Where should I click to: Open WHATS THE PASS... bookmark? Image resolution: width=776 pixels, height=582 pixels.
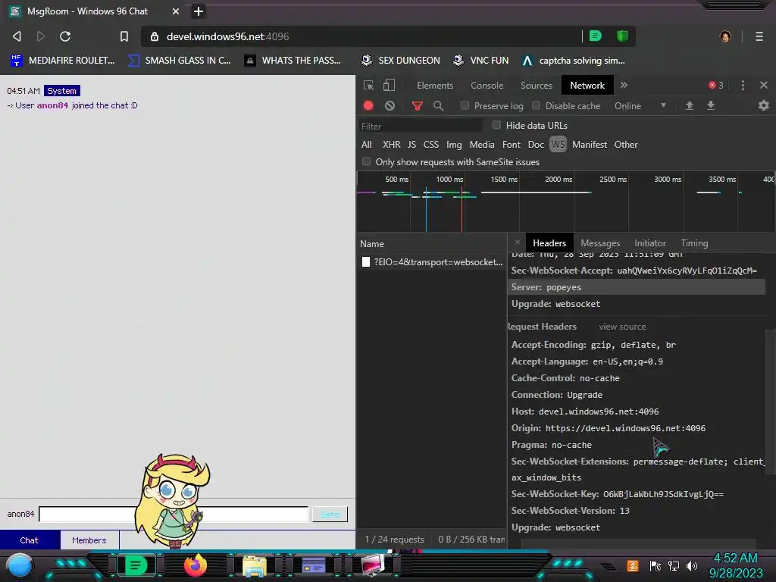pyautogui.click(x=293, y=61)
